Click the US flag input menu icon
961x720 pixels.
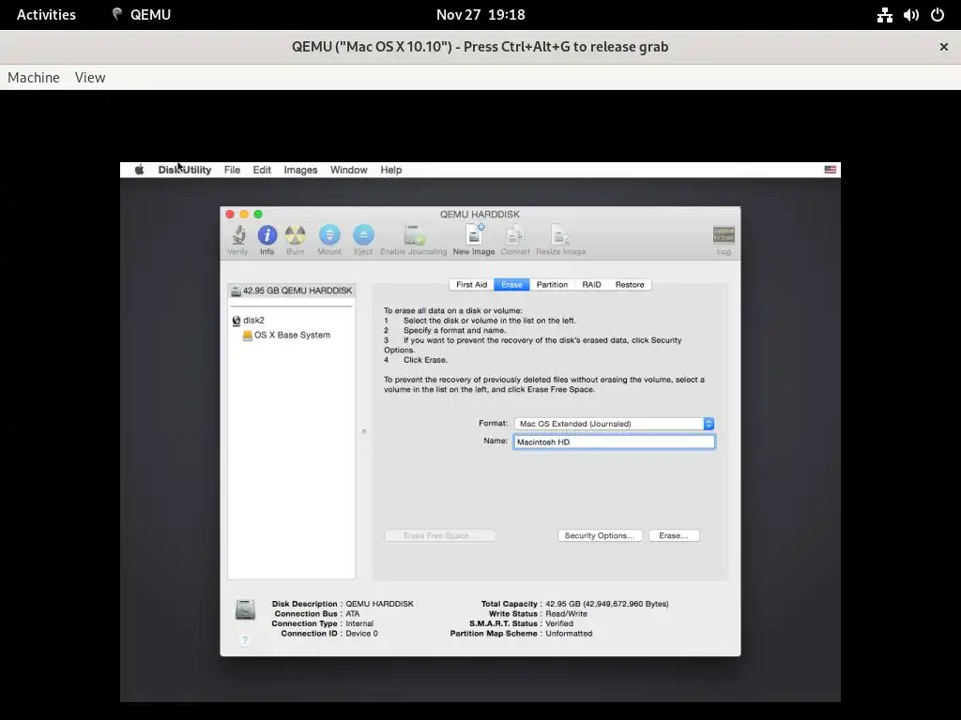830,170
